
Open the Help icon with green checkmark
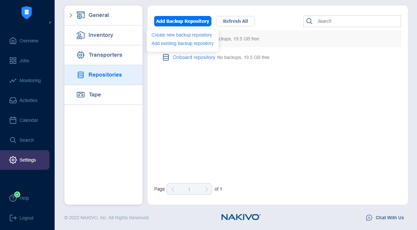(x=13, y=198)
